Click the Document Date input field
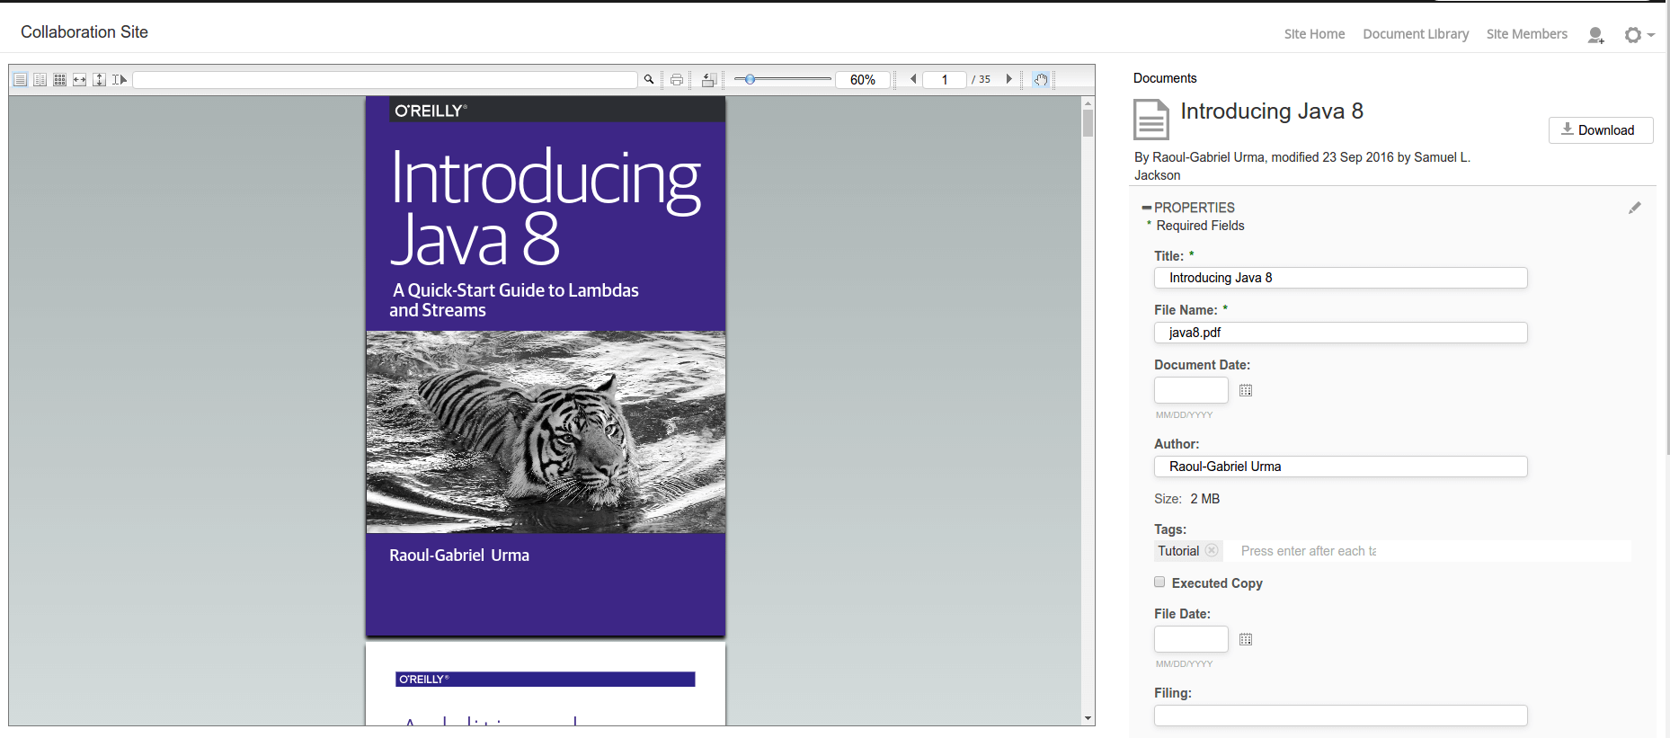This screenshot has width=1670, height=738. pos(1191,390)
